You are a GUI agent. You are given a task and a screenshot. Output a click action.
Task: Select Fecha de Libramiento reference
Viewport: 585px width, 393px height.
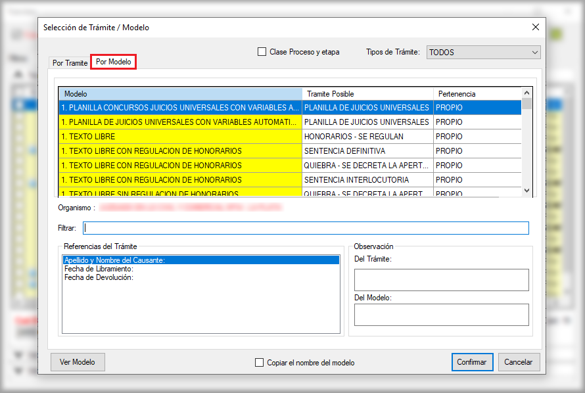99,269
